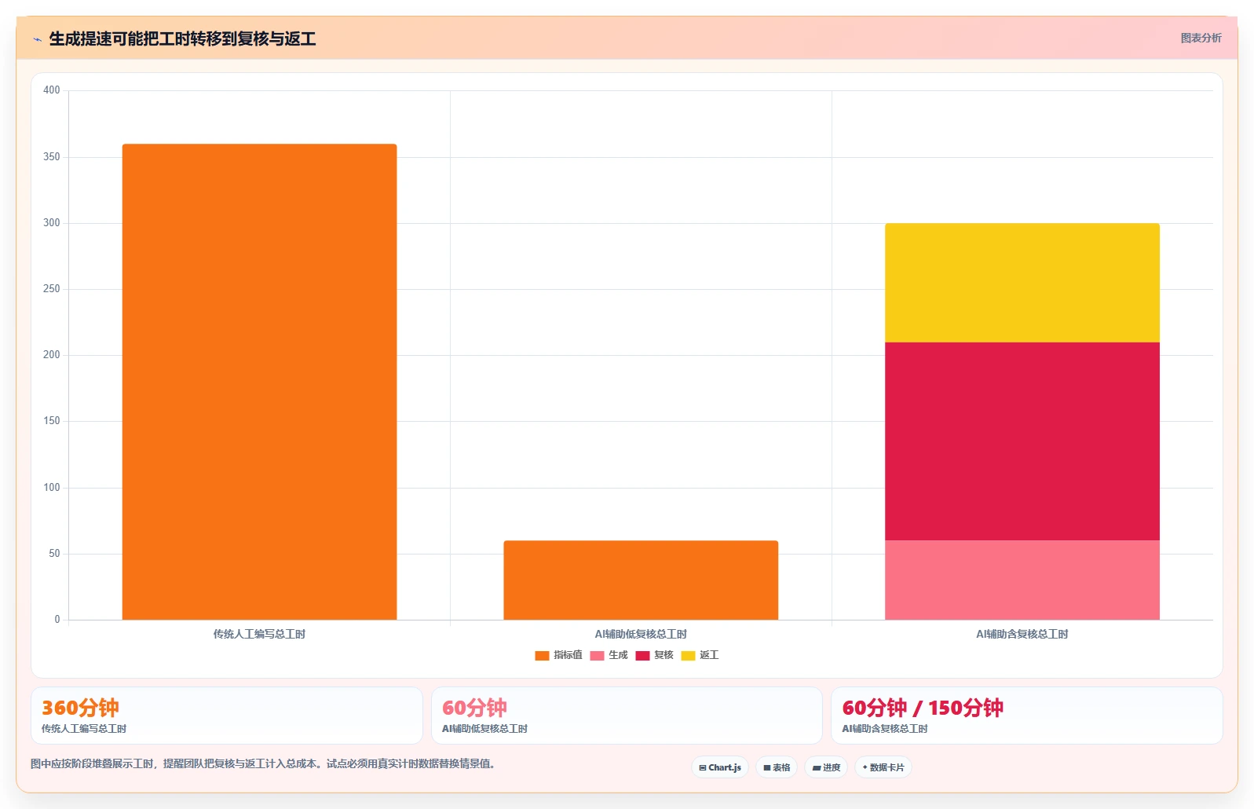
Task: Click the AI辅助含复核总工时 x-axis label
Action: [x=1022, y=634]
